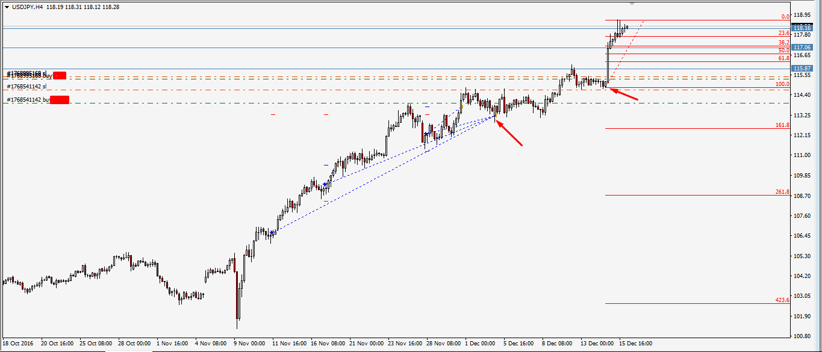The width and height of the screenshot is (822, 352).
Task: Click the 115.55 price scale value
Action: (803, 75)
